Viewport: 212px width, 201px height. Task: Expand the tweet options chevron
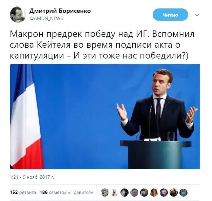[197, 15]
